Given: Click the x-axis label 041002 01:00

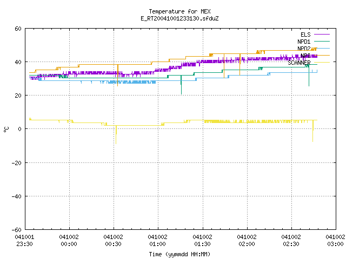Looking at the screenshot, I should pyautogui.click(x=157, y=241).
